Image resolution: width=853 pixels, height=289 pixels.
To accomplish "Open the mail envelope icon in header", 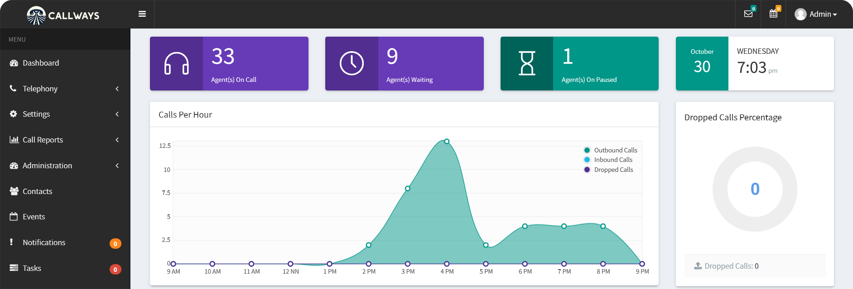I will (x=748, y=14).
